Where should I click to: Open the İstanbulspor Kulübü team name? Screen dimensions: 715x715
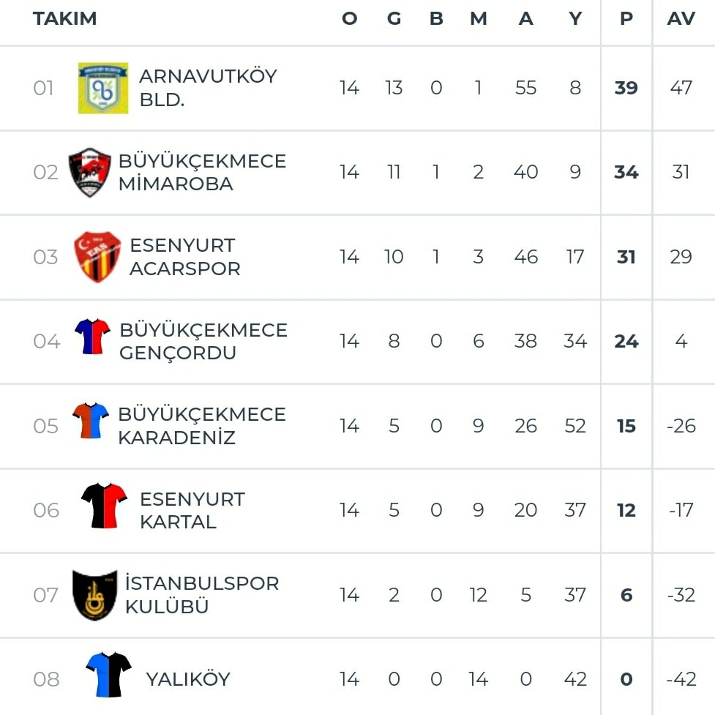[202, 595]
